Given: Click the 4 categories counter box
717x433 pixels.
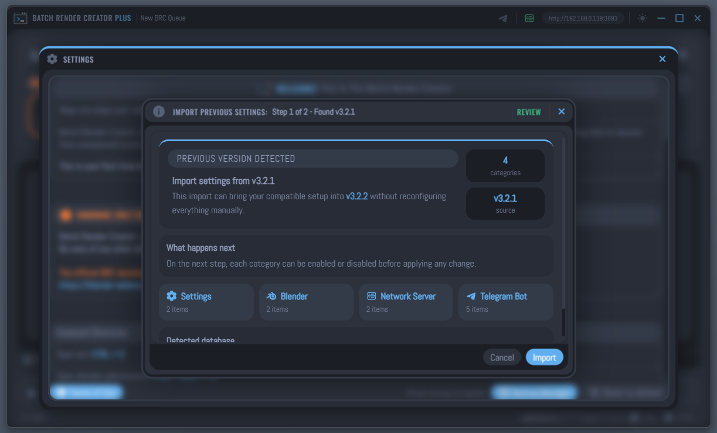Looking at the screenshot, I should 505,166.
